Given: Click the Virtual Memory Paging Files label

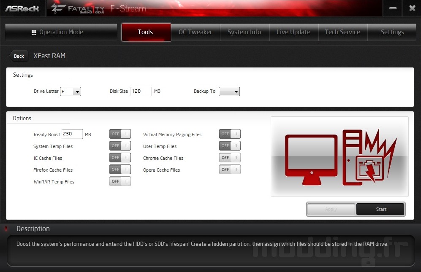Looking at the screenshot, I should 172,135.
